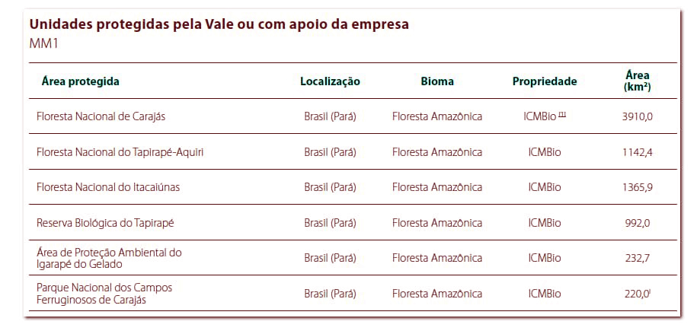This screenshot has height=334, width=697.
Task: Click the 3910,0 area value
Action: click(x=638, y=116)
